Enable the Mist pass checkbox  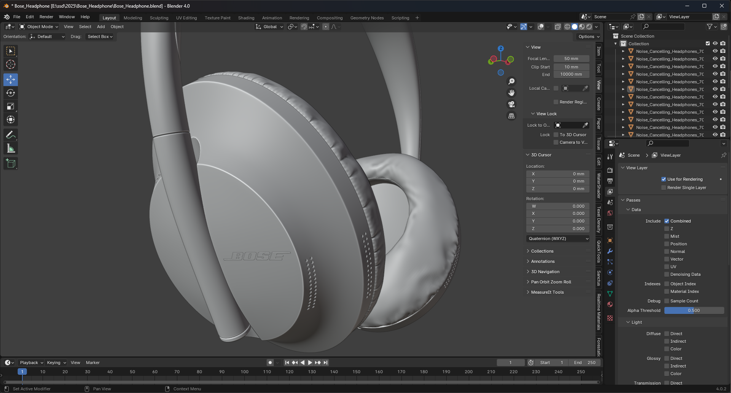click(667, 236)
